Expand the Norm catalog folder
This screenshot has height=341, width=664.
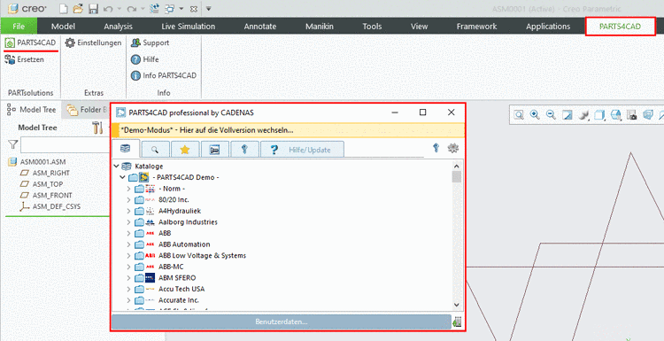(x=128, y=189)
